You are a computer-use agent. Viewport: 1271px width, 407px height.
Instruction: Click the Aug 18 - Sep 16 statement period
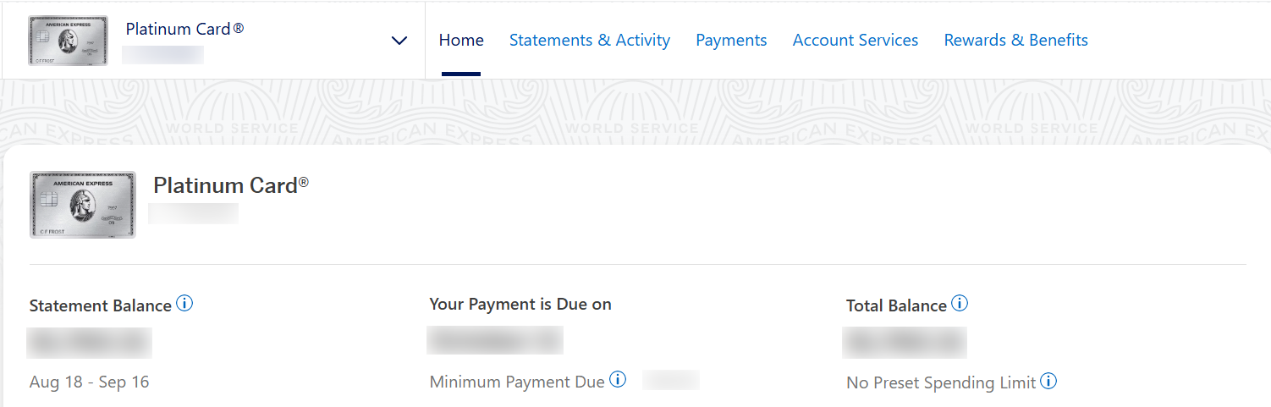89,382
